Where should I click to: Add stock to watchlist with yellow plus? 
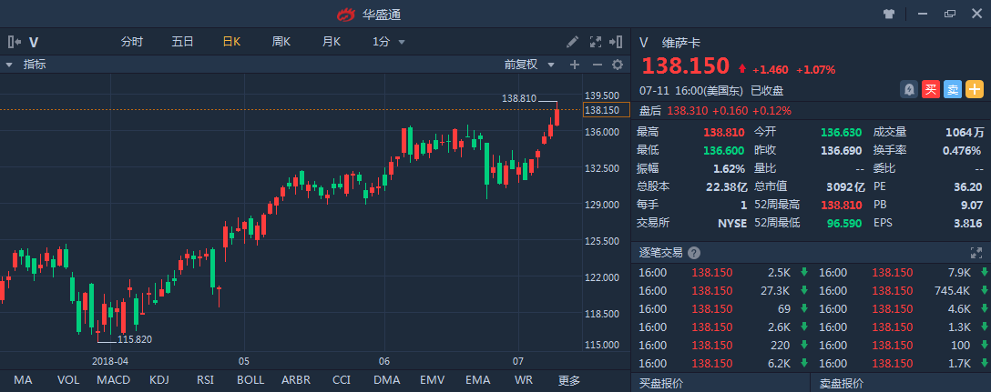975,90
